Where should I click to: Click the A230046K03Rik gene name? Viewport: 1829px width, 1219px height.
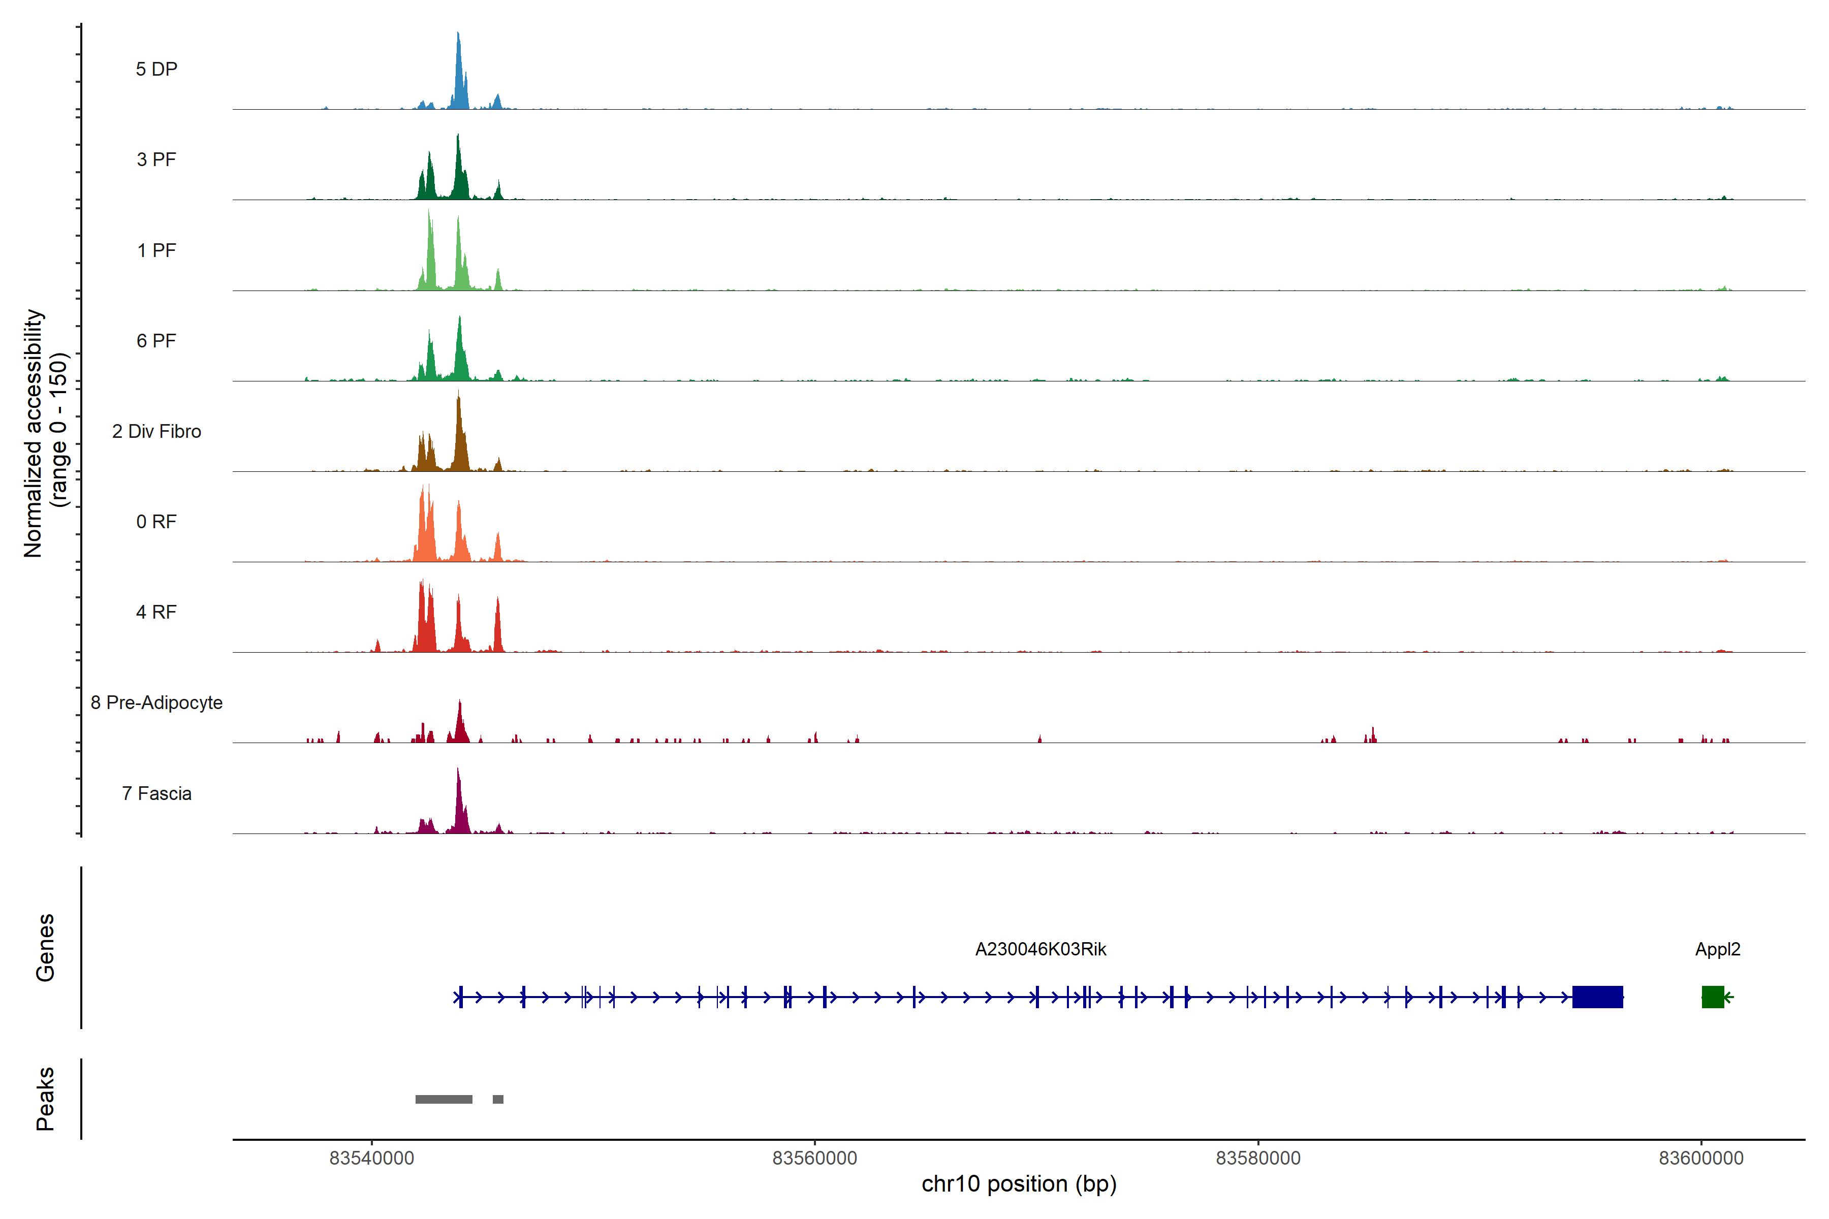1040,949
